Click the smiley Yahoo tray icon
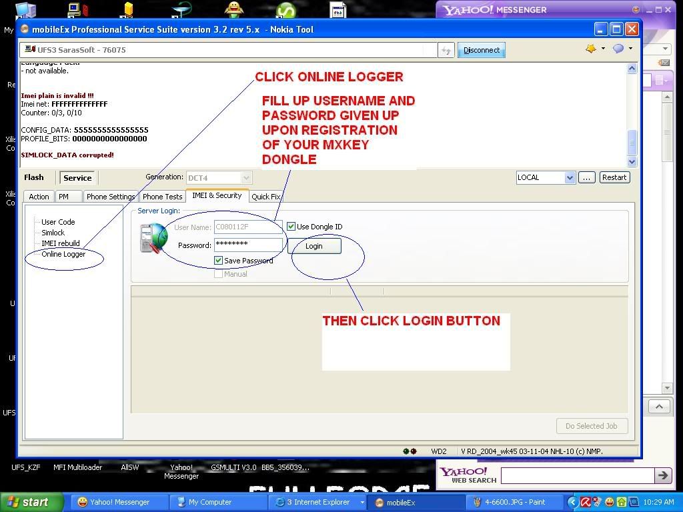 (610, 503)
